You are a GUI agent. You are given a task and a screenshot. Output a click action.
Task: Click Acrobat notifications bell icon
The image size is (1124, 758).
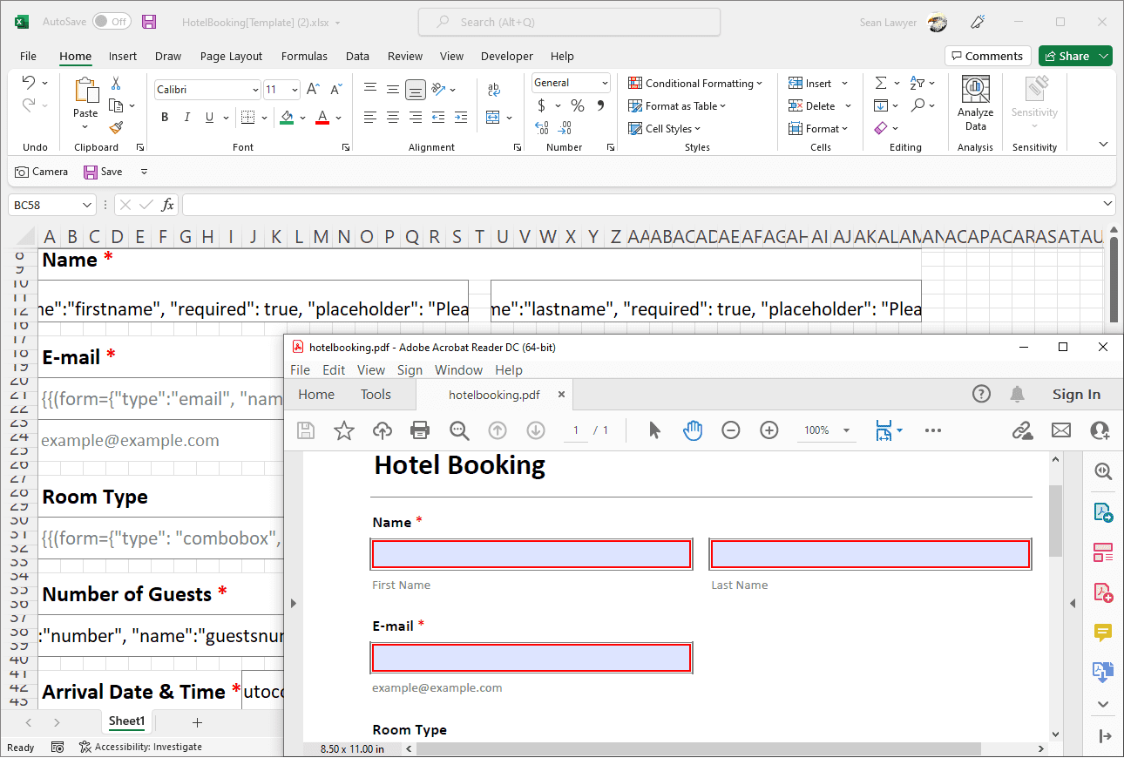tap(1017, 394)
